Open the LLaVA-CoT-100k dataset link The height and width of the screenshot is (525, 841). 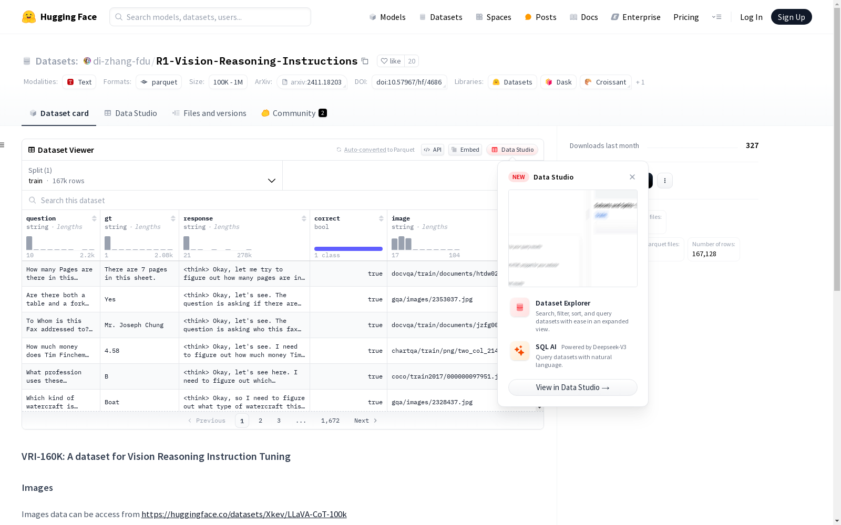(x=244, y=514)
